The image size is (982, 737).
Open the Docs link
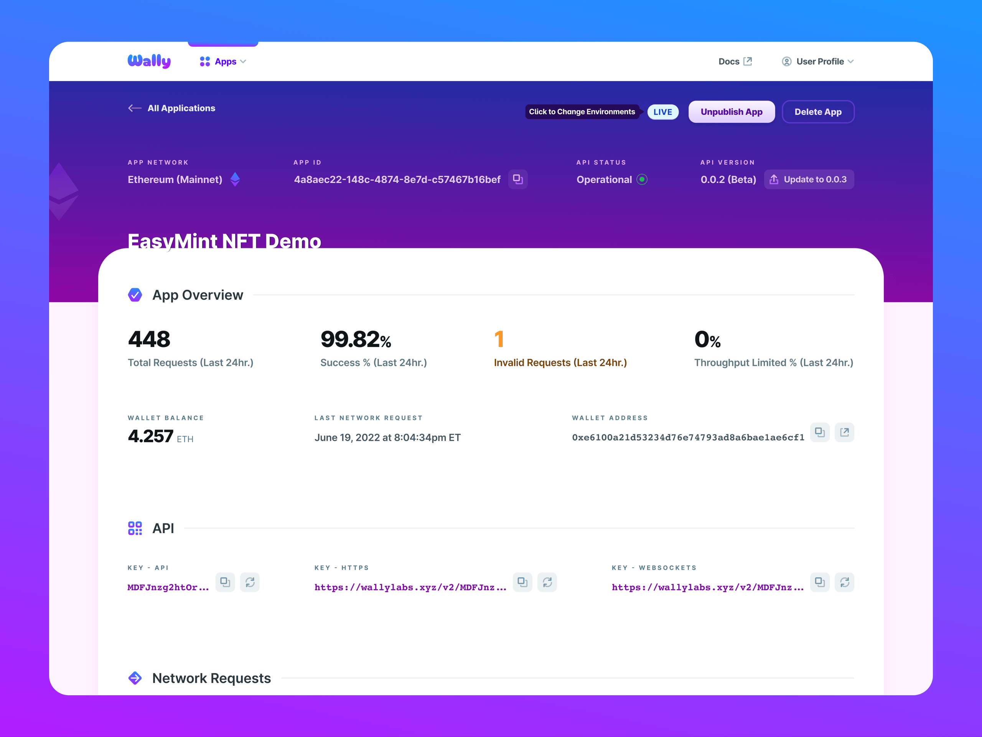click(735, 61)
